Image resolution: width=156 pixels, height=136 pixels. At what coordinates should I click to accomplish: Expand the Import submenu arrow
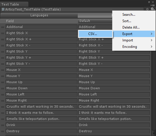point(151,40)
